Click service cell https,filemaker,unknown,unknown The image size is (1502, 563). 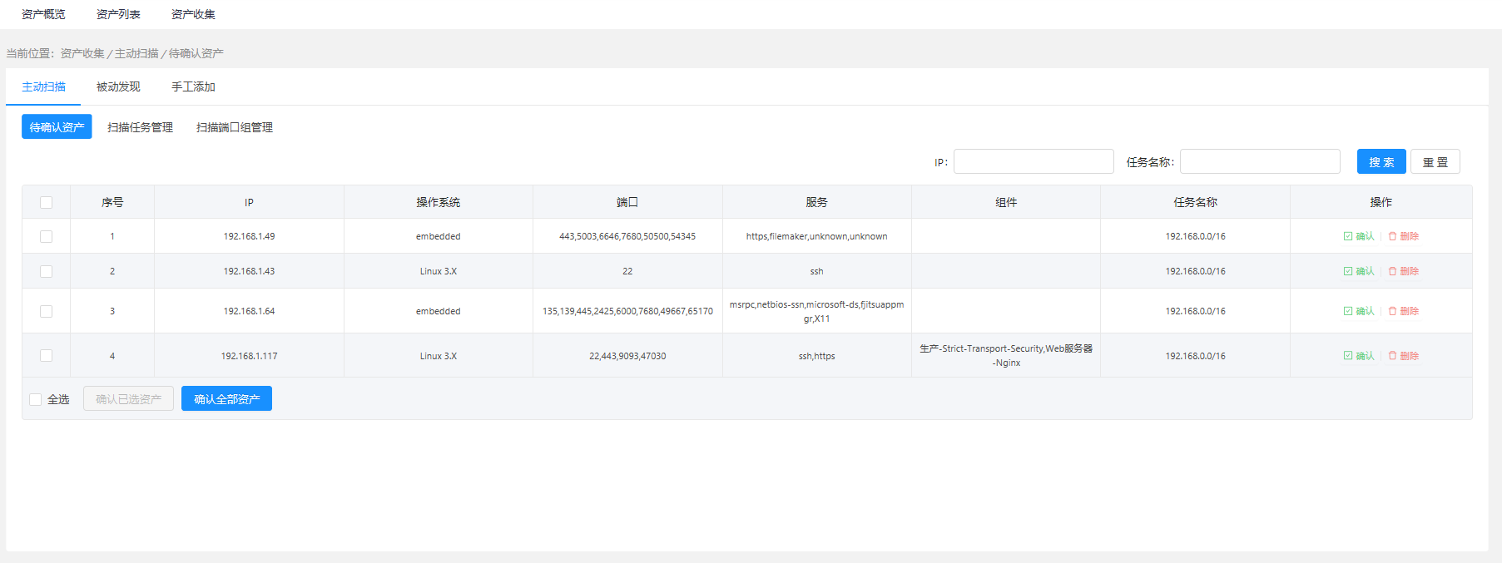(817, 236)
